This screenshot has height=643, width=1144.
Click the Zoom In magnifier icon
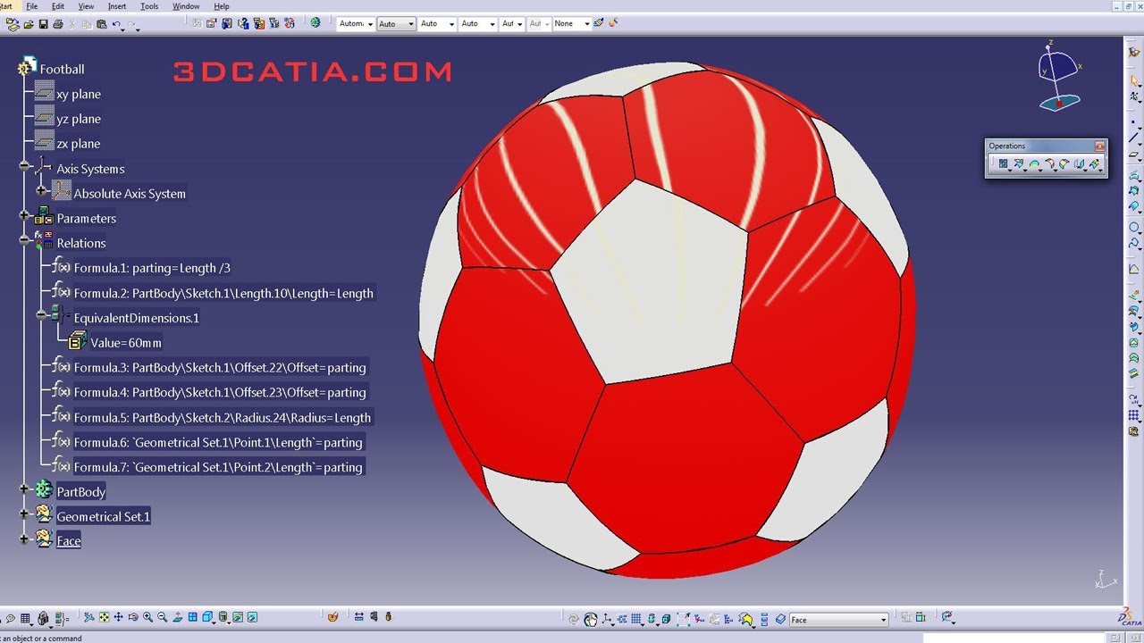[147, 617]
